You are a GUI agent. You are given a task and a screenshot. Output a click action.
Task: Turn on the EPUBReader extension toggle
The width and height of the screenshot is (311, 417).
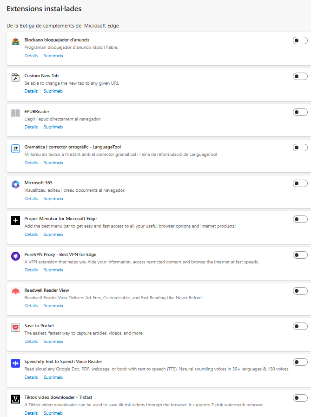(x=300, y=112)
